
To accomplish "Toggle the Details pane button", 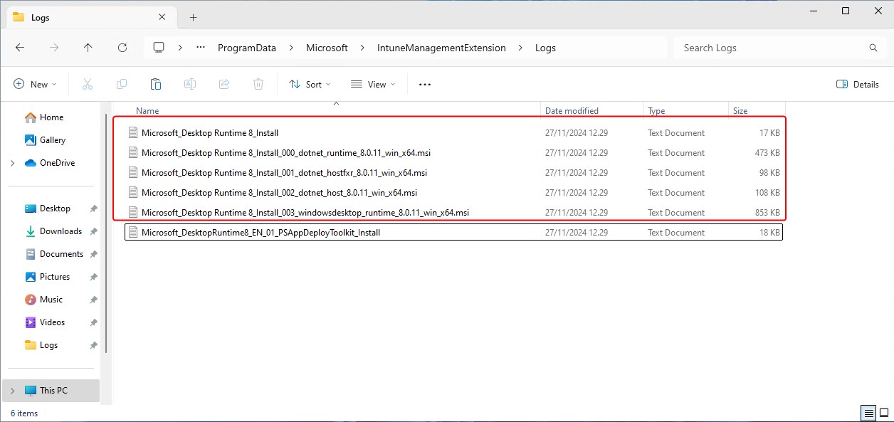I will pos(858,84).
